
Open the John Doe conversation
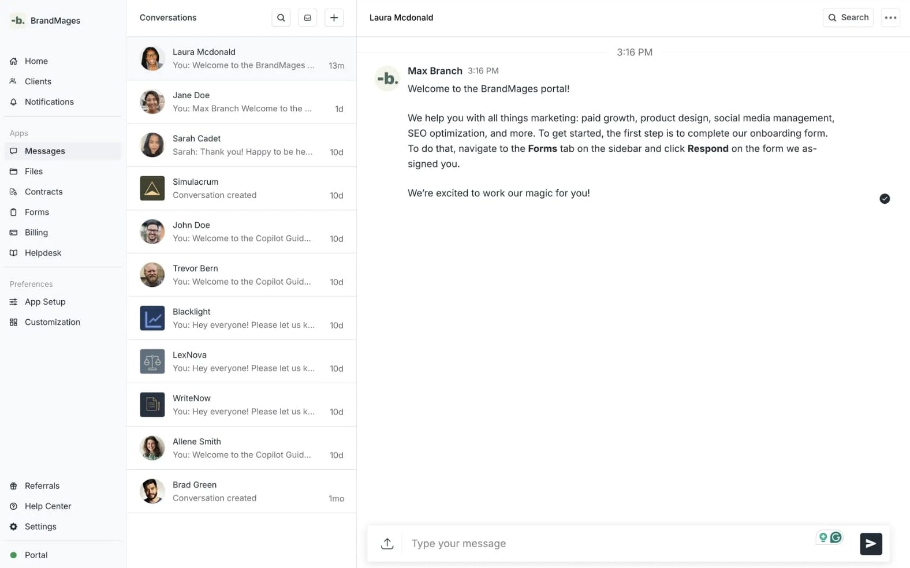coord(241,232)
